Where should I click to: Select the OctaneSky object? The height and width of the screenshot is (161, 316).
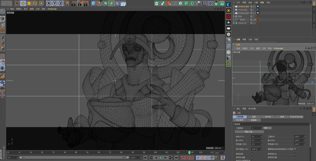click(x=243, y=10)
